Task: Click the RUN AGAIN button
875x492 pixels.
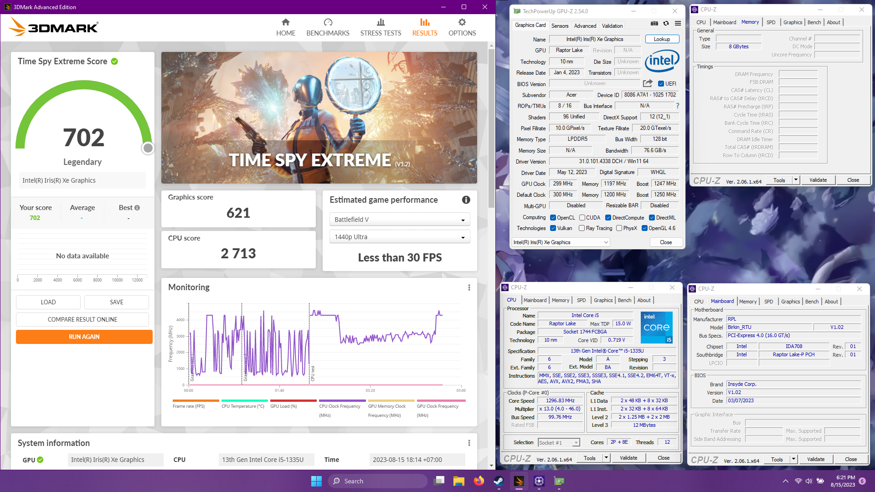Action: 84,337
